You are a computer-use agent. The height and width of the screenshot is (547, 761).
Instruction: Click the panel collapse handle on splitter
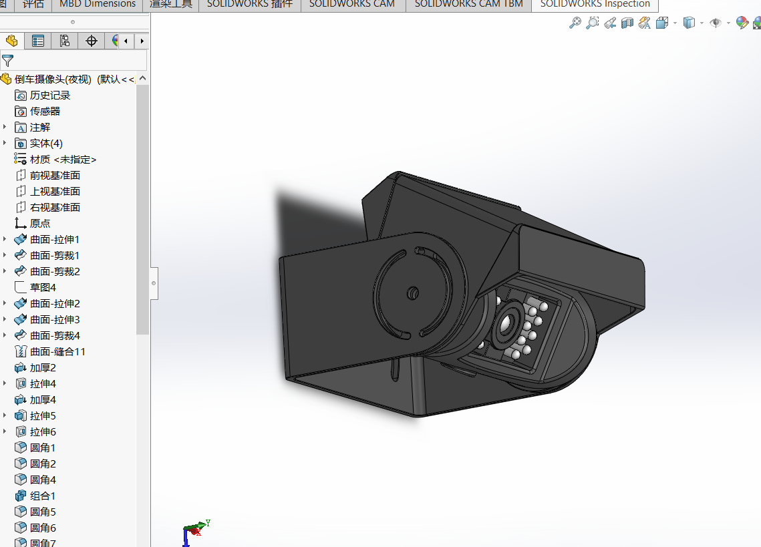click(154, 283)
